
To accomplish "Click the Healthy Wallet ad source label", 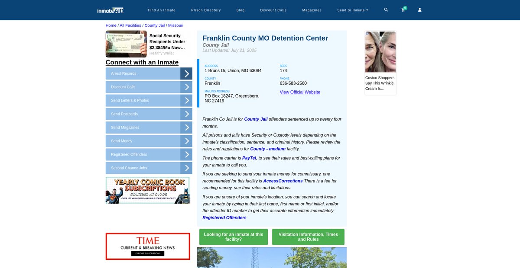I will [x=162, y=53].
